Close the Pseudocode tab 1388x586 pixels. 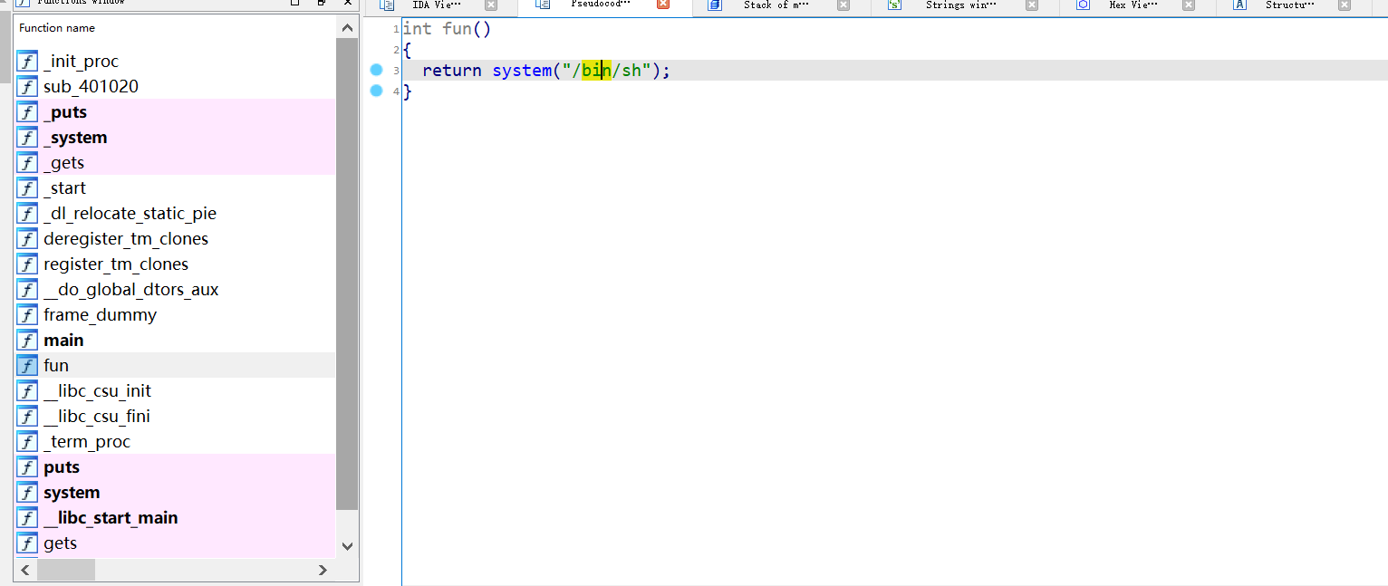tap(663, 5)
